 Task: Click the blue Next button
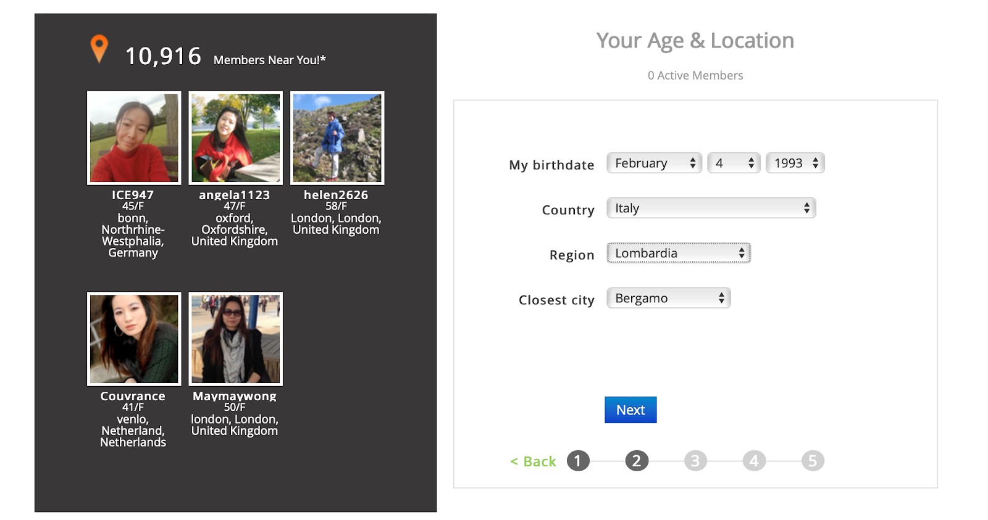pyautogui.click(x=630, y=410)
